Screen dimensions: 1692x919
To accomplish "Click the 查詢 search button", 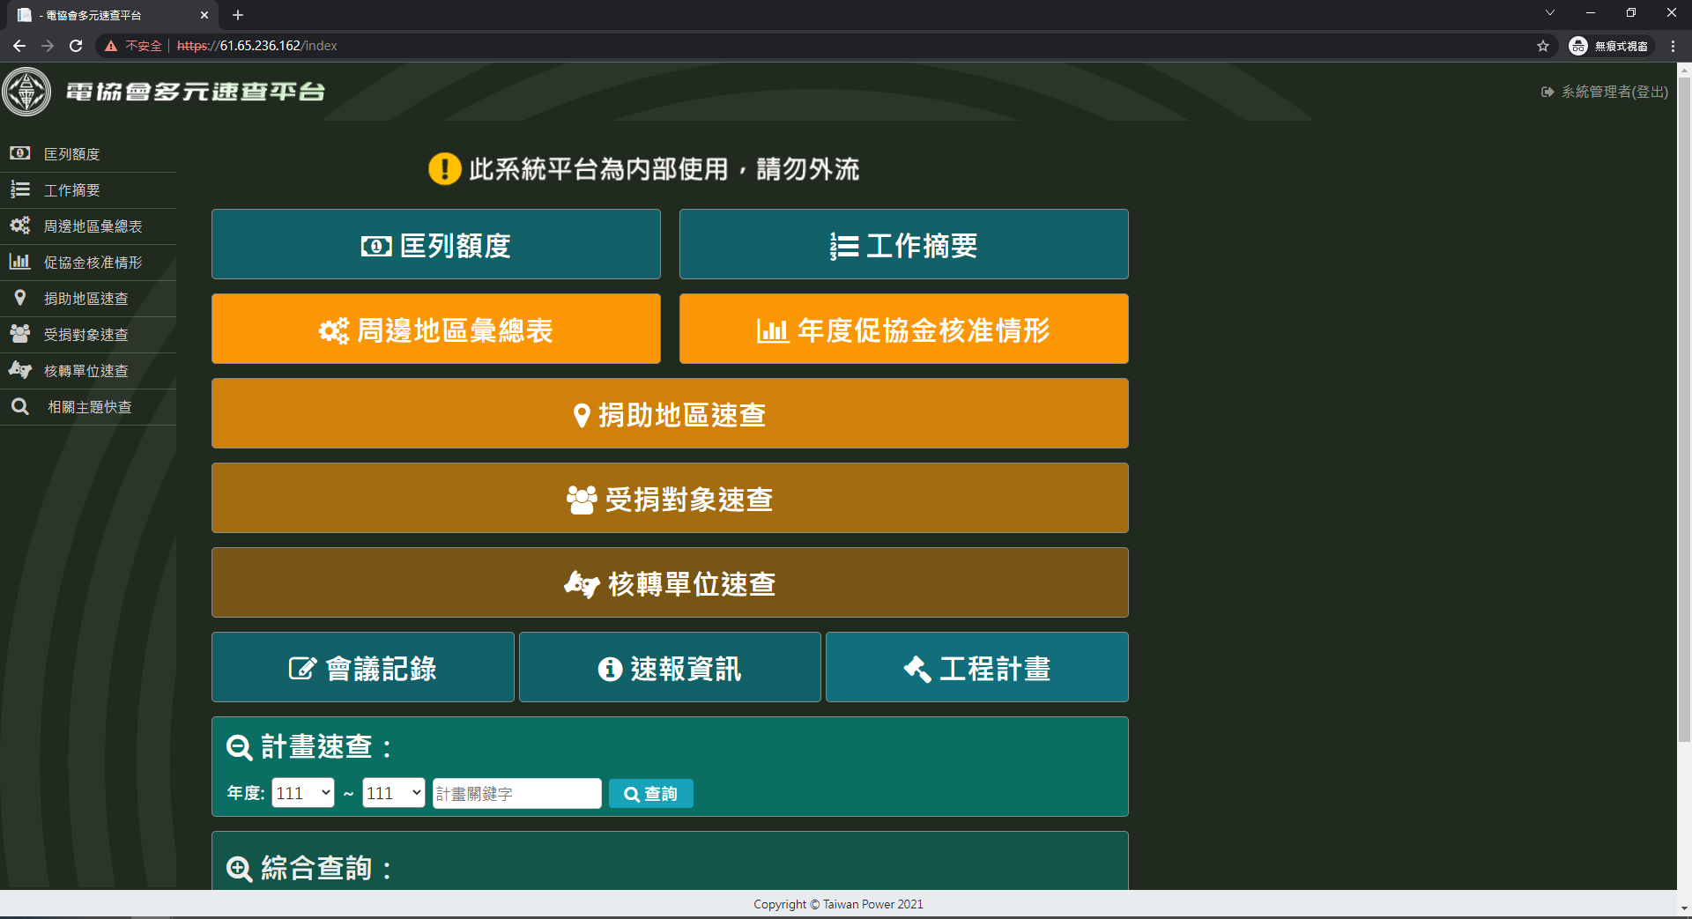I will point(651,793).
